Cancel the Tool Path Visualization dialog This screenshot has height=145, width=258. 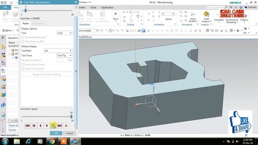tap(69, 133)
